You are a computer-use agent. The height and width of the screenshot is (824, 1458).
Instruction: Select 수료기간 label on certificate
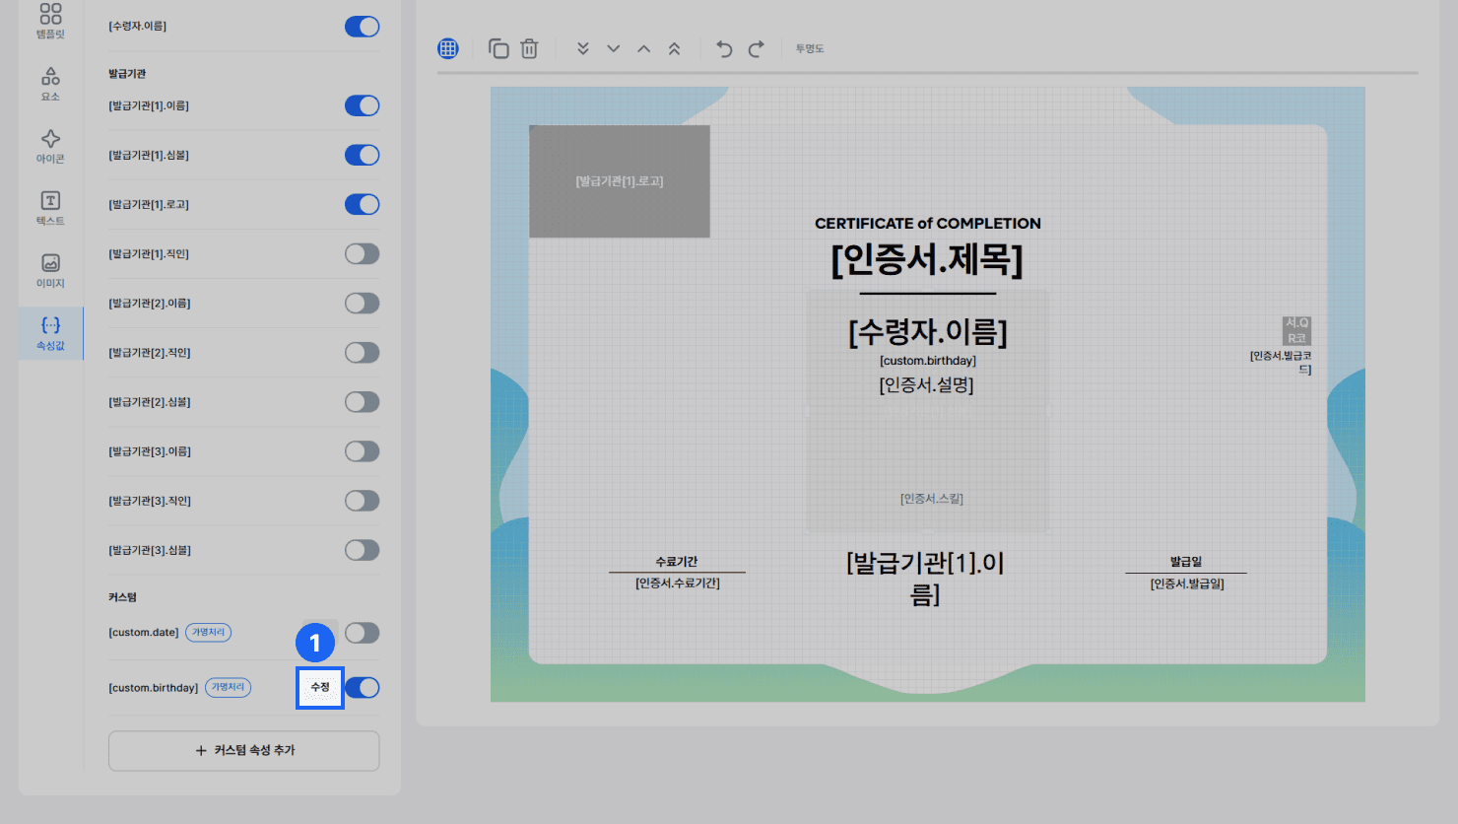coord(677,562)
